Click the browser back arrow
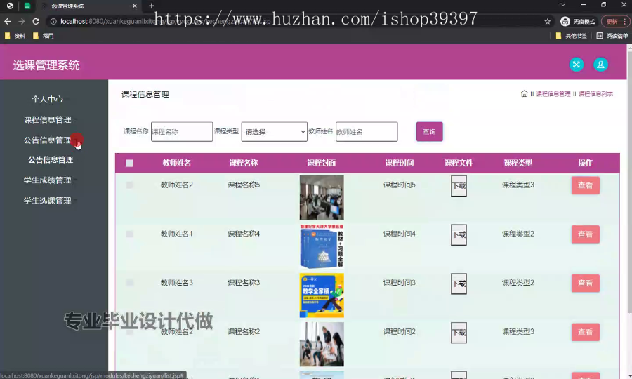632x379 pixels. pos(7,21)
